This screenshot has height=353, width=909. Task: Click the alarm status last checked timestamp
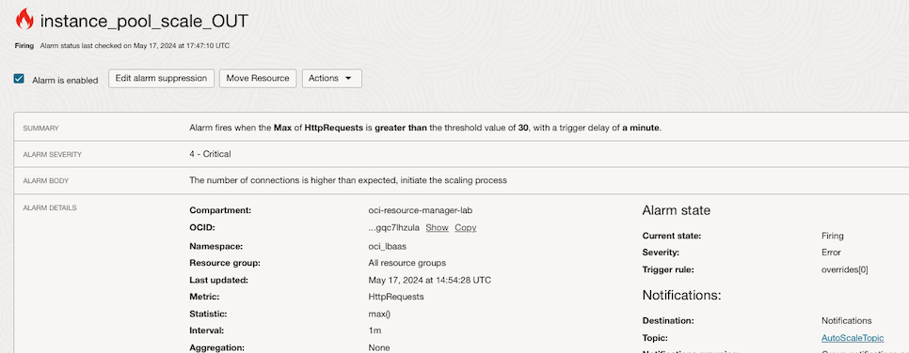[135, 46]
